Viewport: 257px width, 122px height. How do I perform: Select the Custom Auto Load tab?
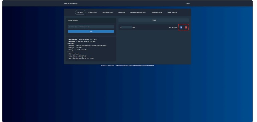[x=157, y=12]
